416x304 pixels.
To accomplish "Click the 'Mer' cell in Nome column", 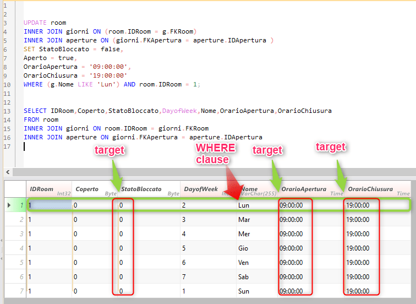I will (x=257, y=234).
